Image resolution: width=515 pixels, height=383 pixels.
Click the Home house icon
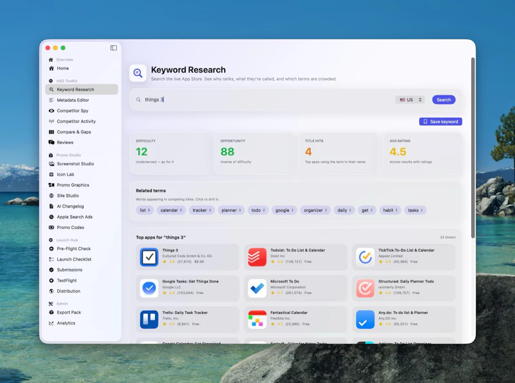[x=51, y=68]
